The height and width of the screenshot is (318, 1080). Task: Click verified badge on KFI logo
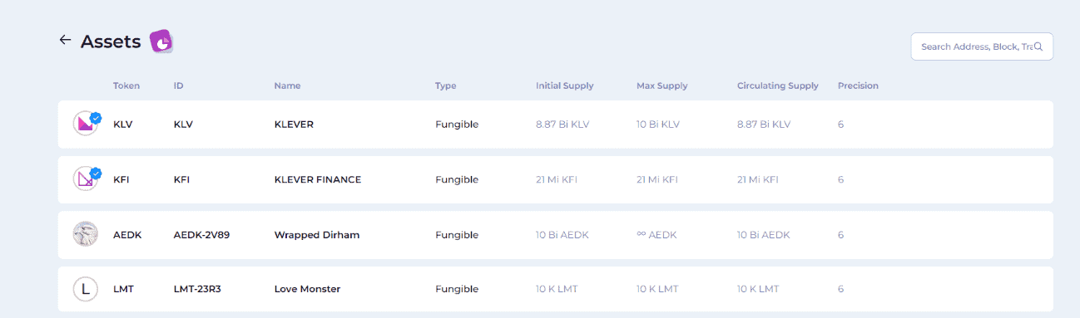coord(96,173)
